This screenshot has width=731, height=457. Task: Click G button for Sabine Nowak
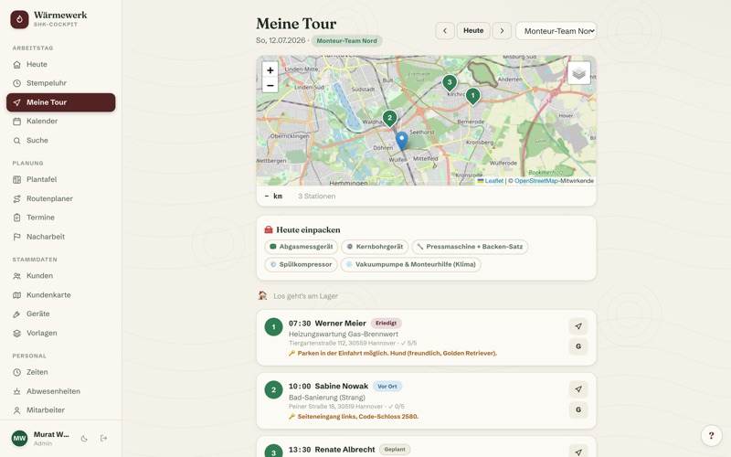click(578, 409)
